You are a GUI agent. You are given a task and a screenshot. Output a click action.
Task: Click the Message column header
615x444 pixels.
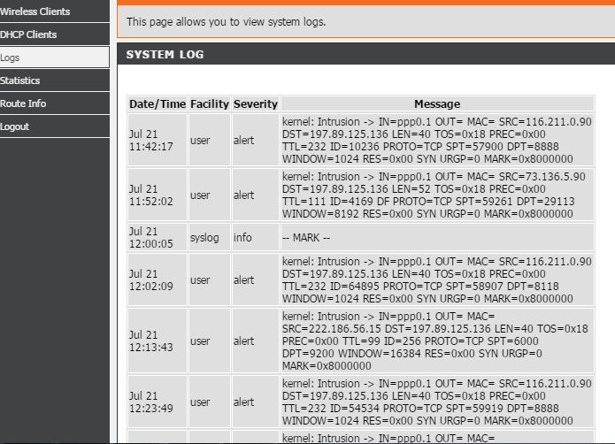[x=437, y=104]
